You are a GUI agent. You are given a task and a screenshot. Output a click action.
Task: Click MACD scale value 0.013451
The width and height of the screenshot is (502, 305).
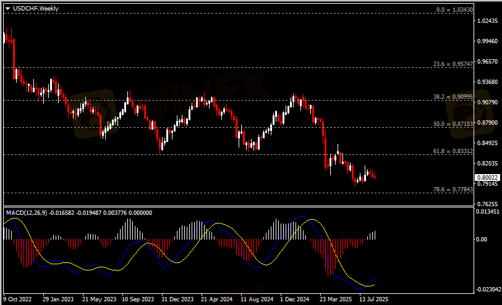coord(488,212)
